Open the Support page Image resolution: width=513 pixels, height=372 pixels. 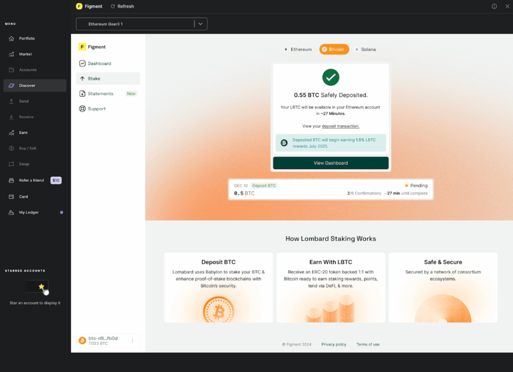click(x=97, y=109)
